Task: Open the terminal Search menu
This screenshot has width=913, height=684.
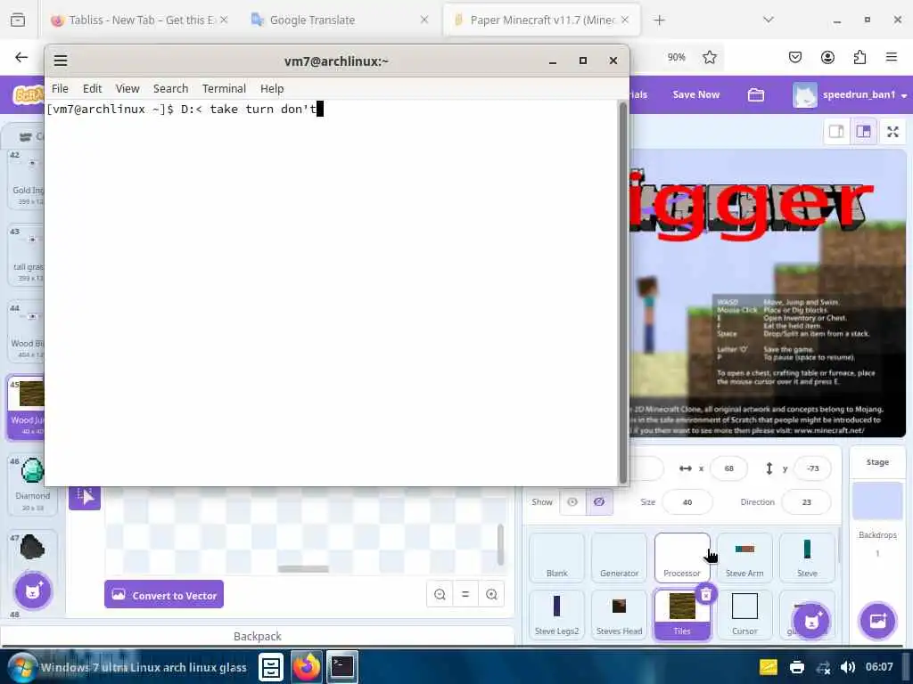Action: coord(170,88)
